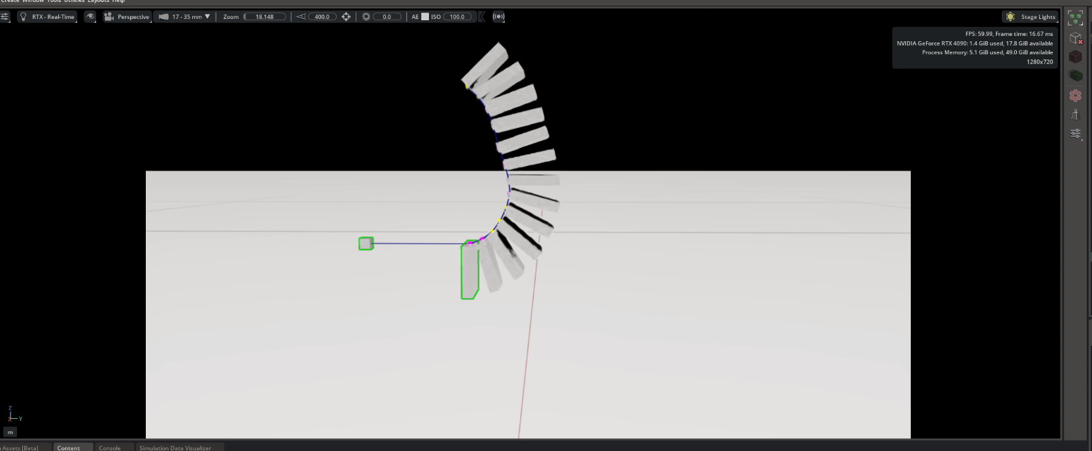The image size is (1092, 451).
Task: Click the m units button
Action: tap(10, 432)
